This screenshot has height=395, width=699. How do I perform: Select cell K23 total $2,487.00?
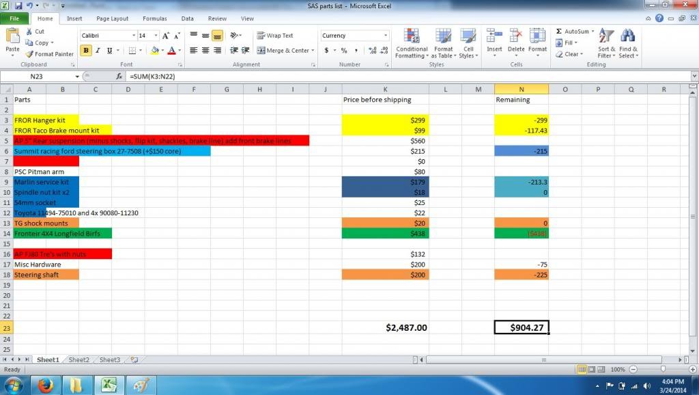click(x=386, y=327)
